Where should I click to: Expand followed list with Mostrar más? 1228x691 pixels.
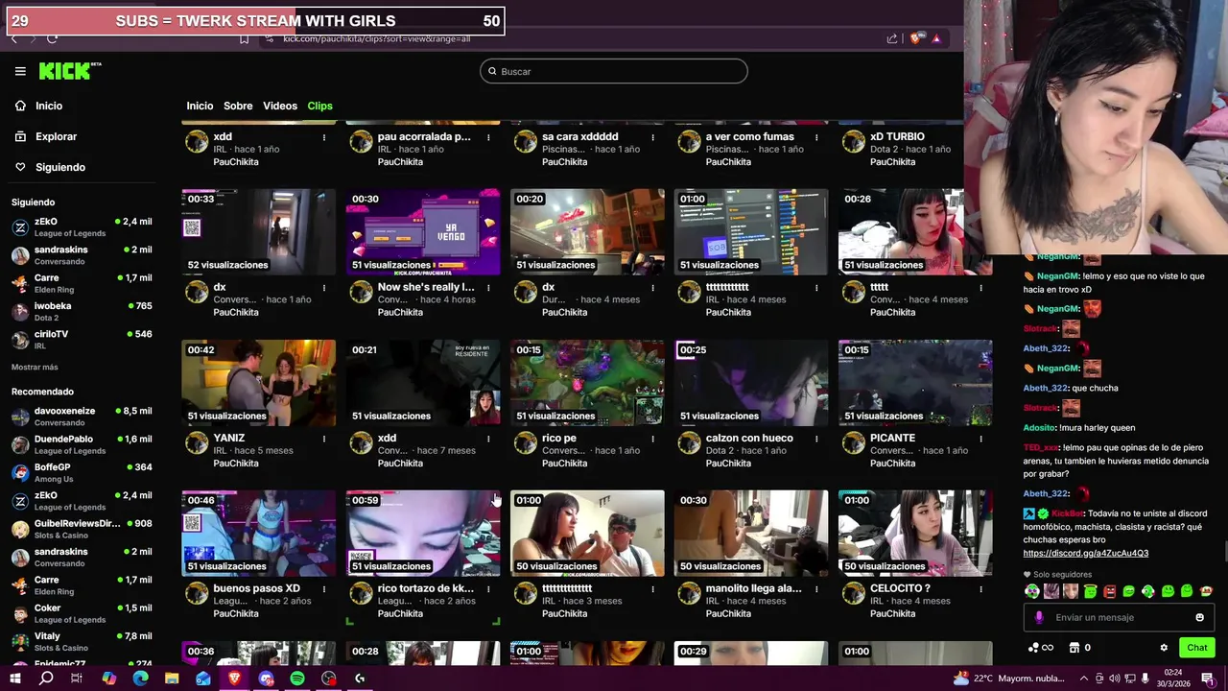click(x=35, y=367)
